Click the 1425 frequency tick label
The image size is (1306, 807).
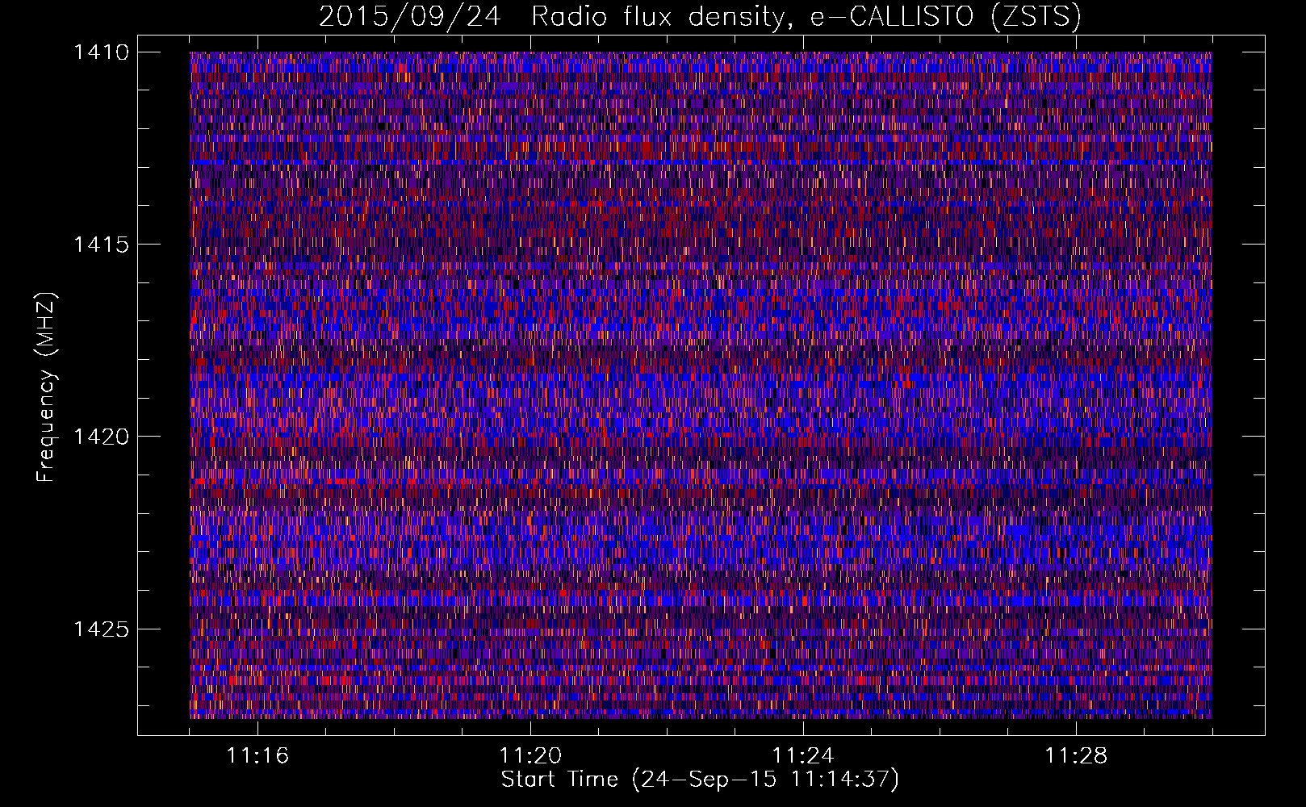[x=101, y=629]
